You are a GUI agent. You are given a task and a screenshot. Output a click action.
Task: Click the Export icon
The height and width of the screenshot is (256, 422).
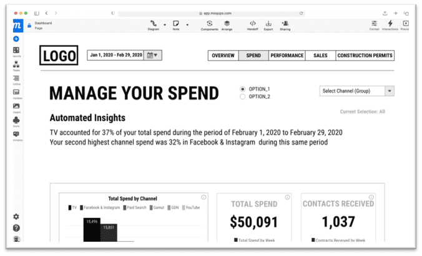[268, 24]
